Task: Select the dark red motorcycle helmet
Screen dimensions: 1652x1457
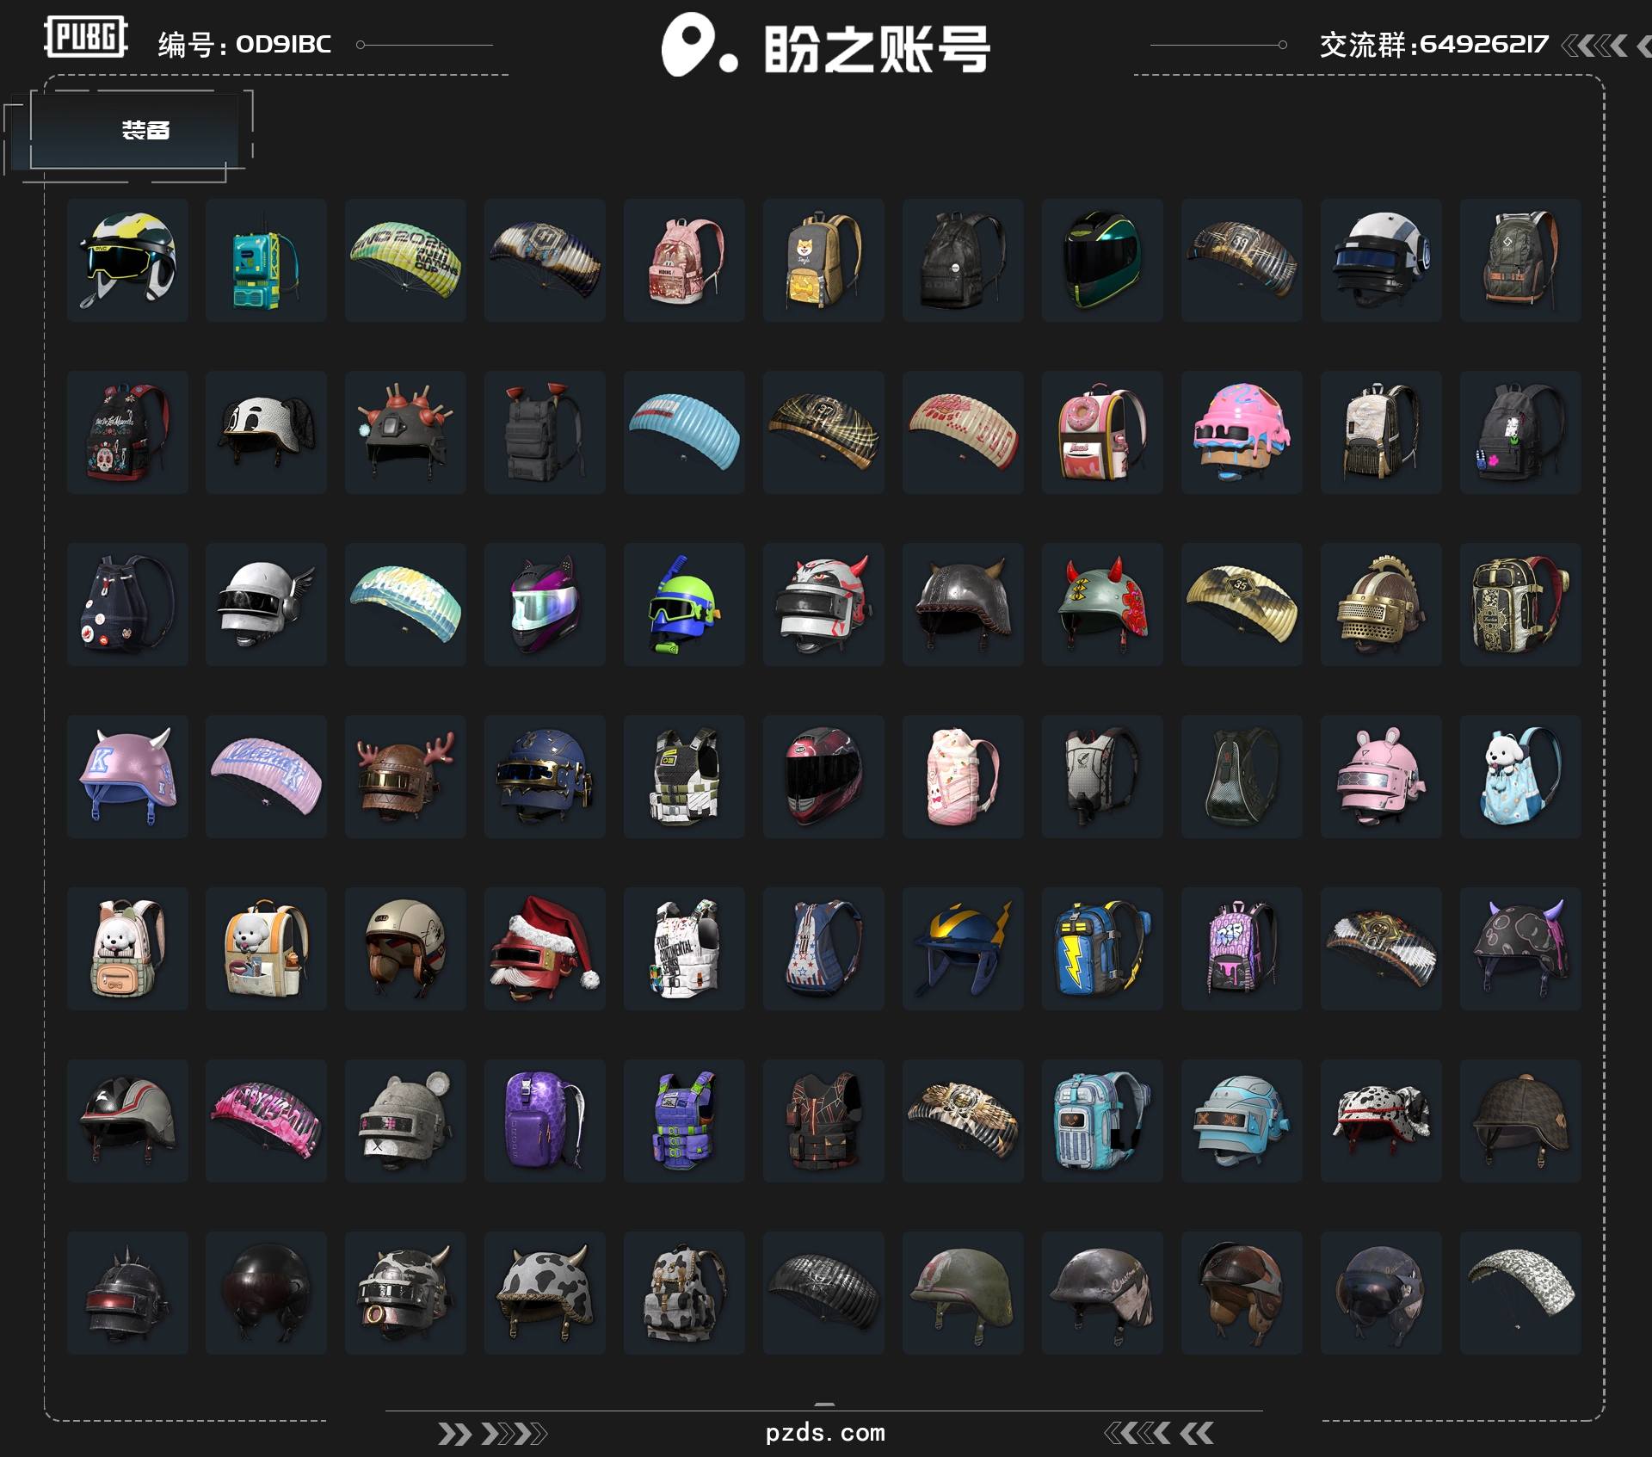Action: 823,776
